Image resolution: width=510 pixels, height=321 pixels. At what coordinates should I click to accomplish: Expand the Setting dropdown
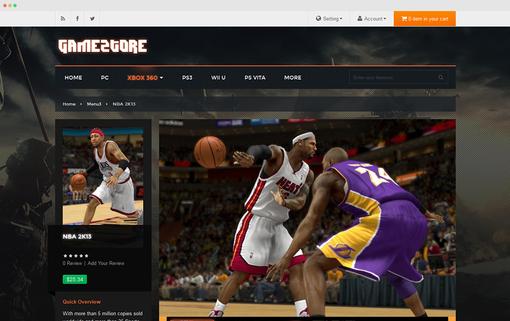[x=329, y=18]
